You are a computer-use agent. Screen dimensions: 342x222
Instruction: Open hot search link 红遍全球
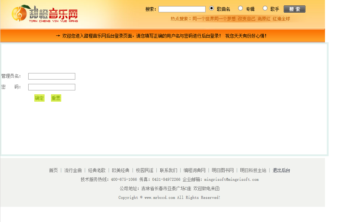pyautogui.click(x=281, y=19)
